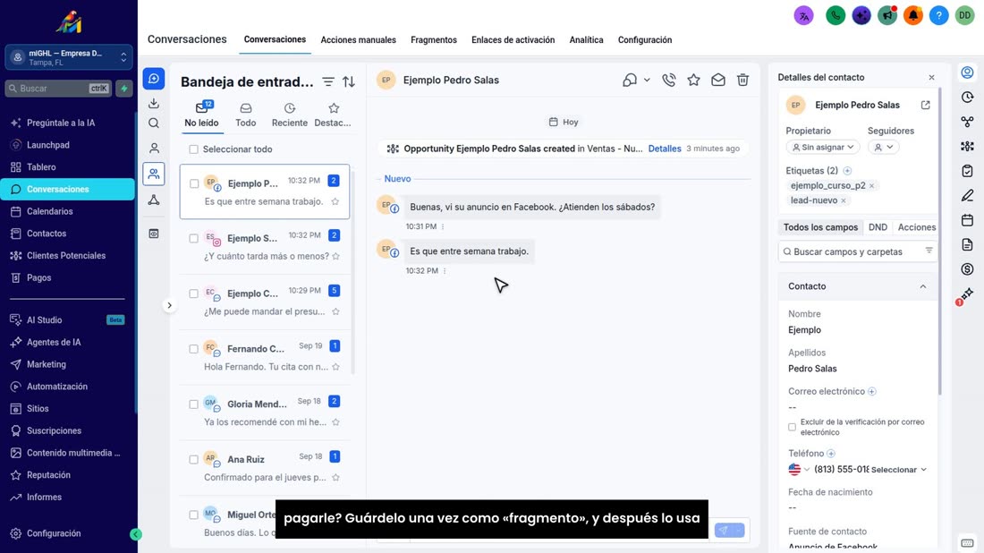The height and width of the screenshot is (553, 984).
Task: Select the Ana Ruiz conversation checkbox
Action: pyautogui.click(x=194, y=459)
